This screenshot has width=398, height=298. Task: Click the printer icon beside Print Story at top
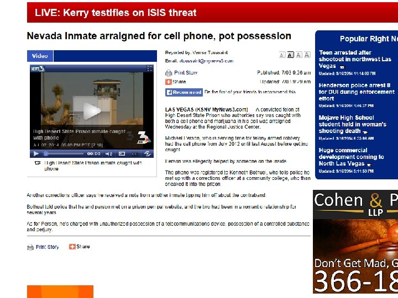coord(169,73)
